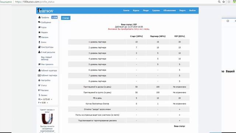Open the Курсы sidebar icon
This screenshot has height=133, width=236.
click(x=39, y=27)
